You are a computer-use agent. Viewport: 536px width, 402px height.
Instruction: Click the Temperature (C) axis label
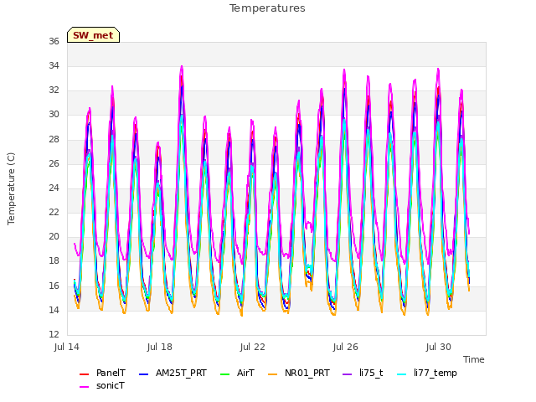click(x=11, y=188)
